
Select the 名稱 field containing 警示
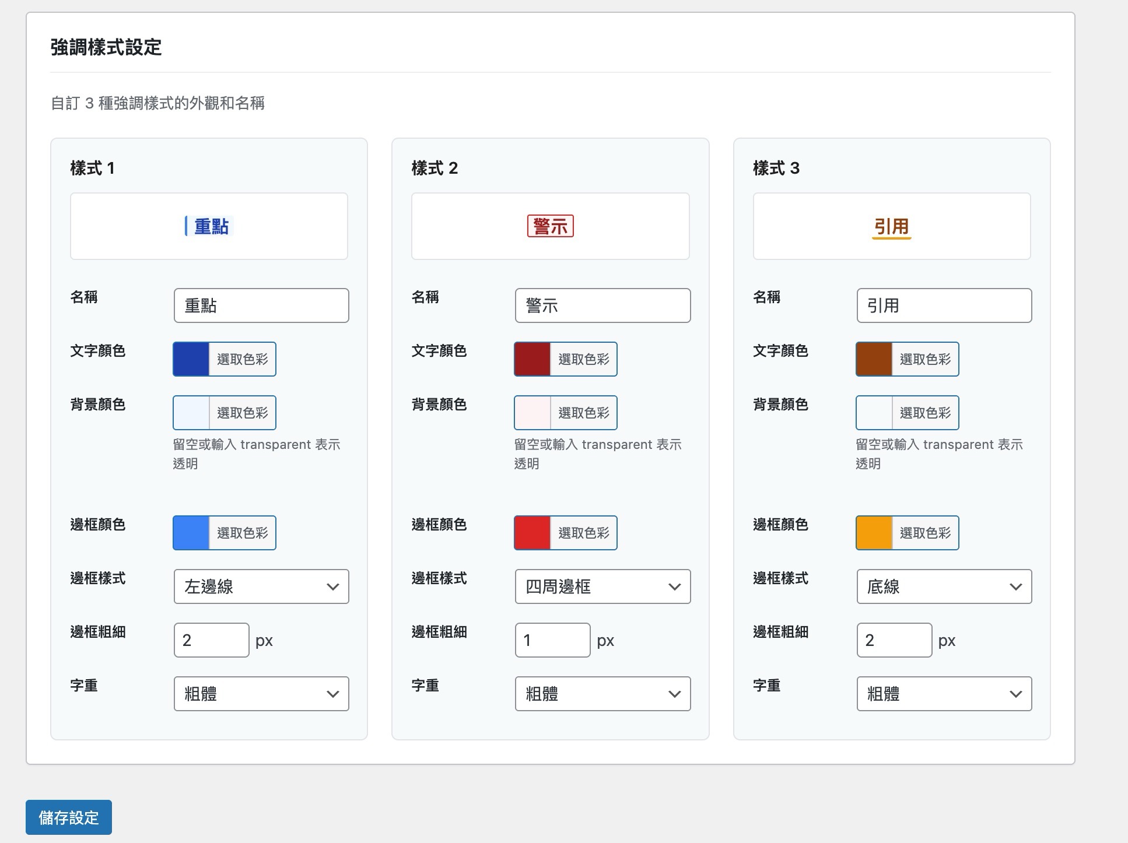(602, 305)
